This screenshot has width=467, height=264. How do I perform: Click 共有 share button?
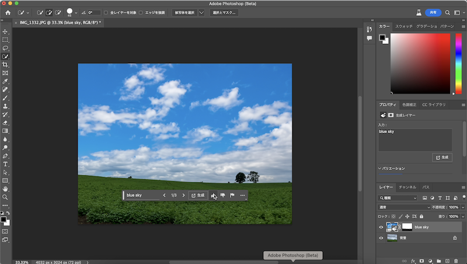433,12
